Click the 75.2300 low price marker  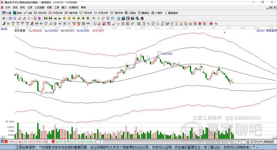point(50,93)
